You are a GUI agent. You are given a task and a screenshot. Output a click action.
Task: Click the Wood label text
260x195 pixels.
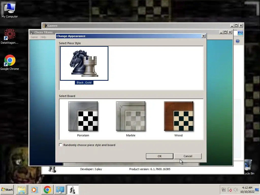pyautogui.click(x=178, y=135)
